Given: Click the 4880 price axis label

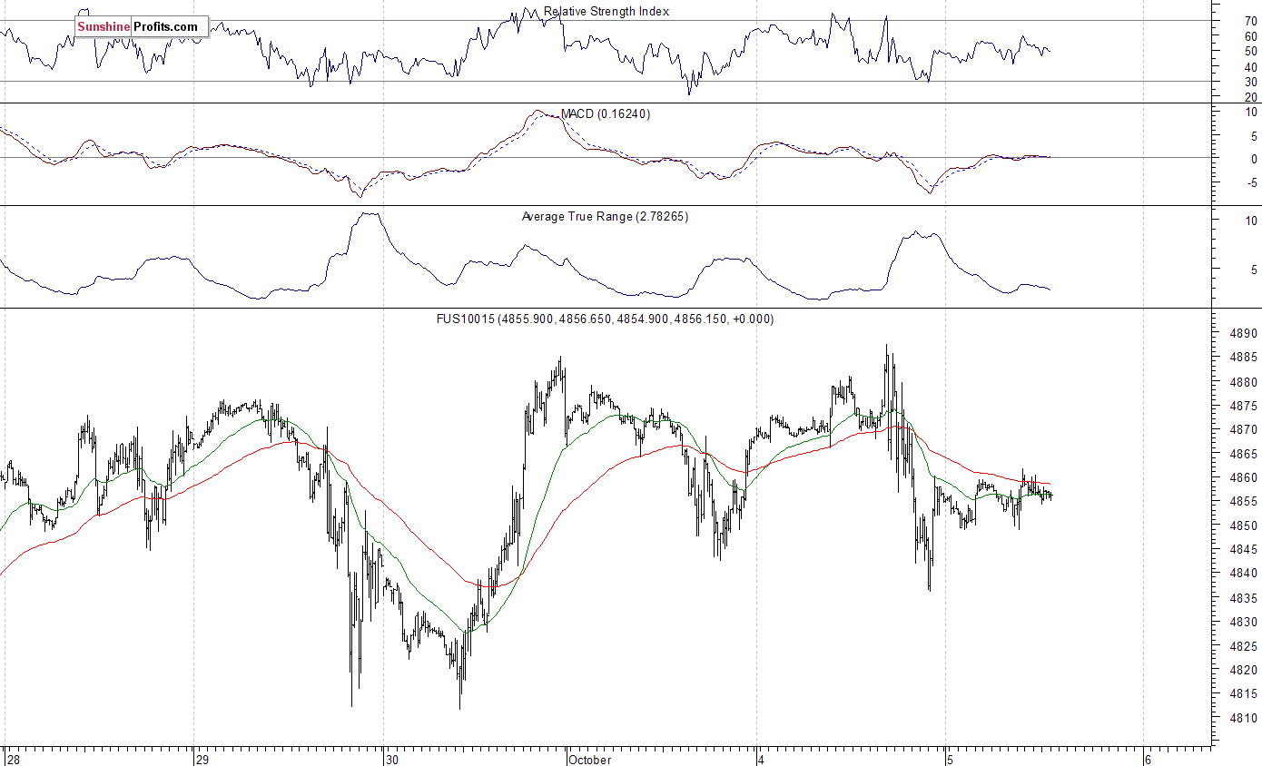Looking at the screenshot, I should point(1243,381).
